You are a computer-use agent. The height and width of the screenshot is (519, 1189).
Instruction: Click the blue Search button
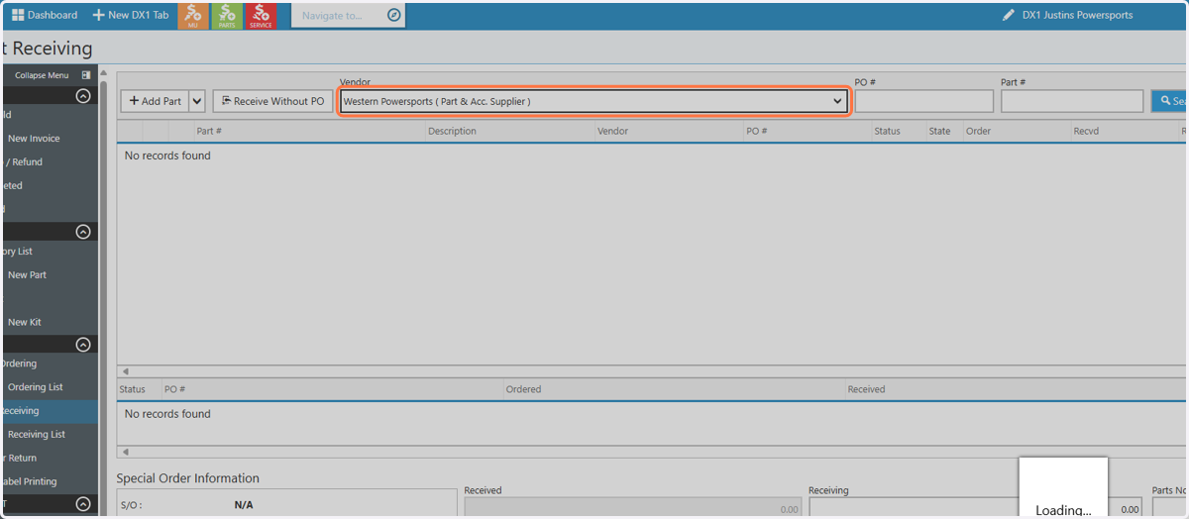click(x=1170, y=101)
